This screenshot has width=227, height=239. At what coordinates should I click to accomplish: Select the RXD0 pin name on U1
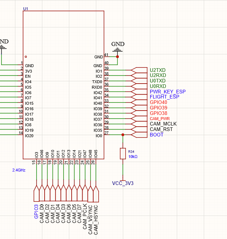click(97, 87)
